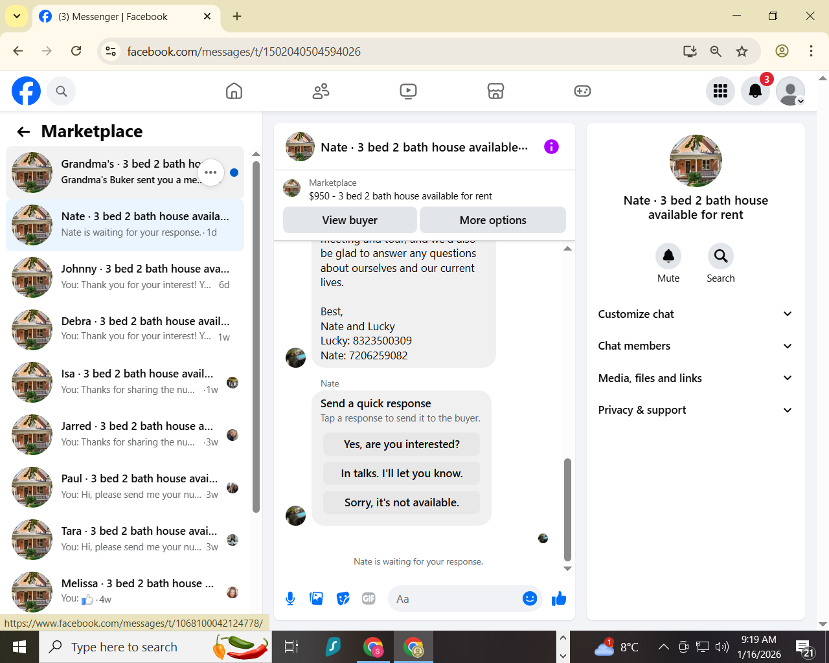Bookmark this page with the star icon
The width and height of the screenshot is (829, 663).
[742, 51]
